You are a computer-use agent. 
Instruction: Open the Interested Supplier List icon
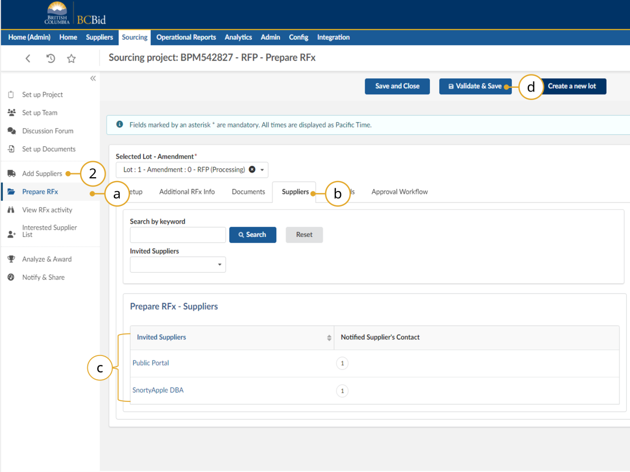11,231
